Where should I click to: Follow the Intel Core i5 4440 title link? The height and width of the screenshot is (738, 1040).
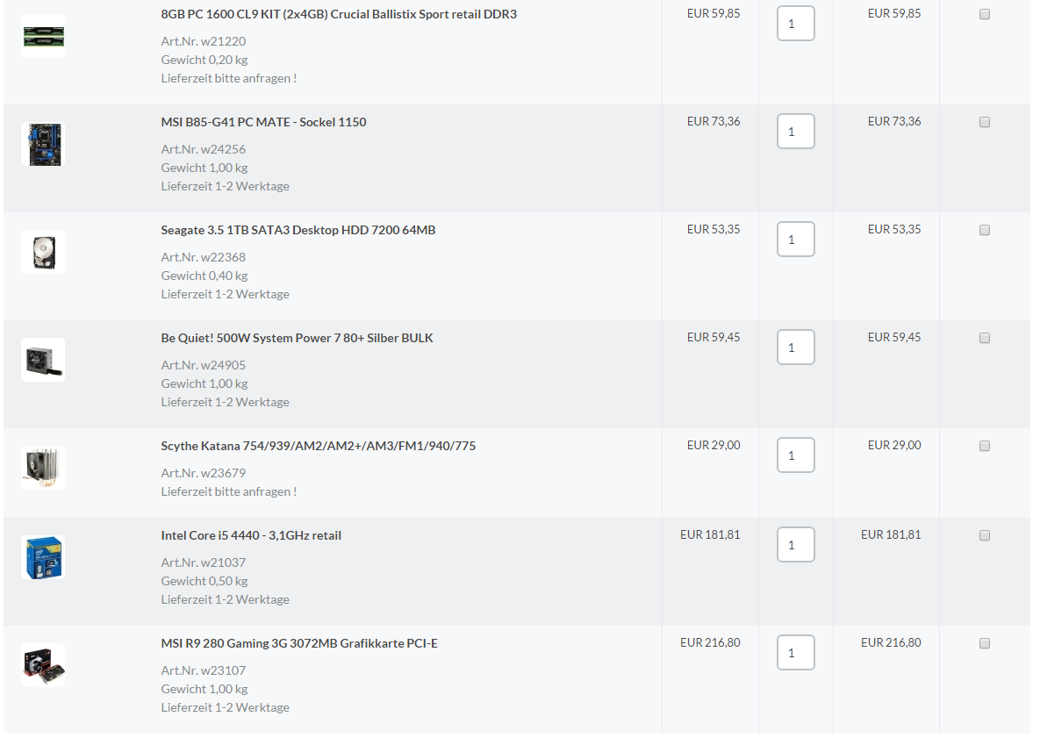pyautogui.click(x=251, y=536)
